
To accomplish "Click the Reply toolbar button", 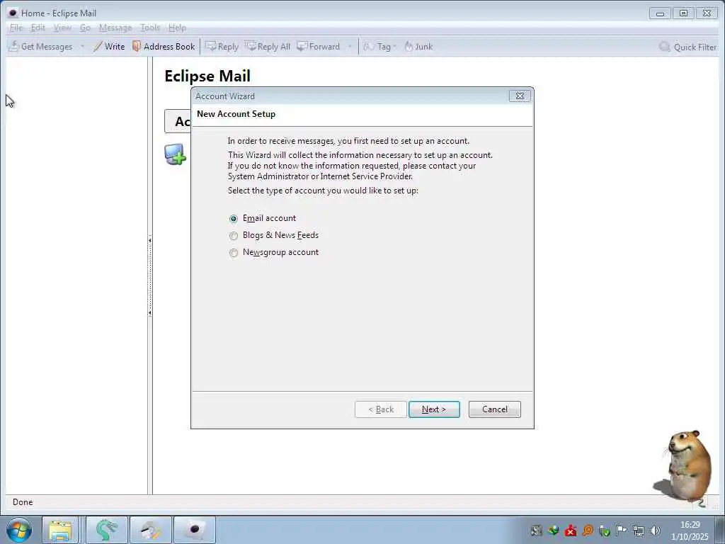I will [x=222, y=47].
